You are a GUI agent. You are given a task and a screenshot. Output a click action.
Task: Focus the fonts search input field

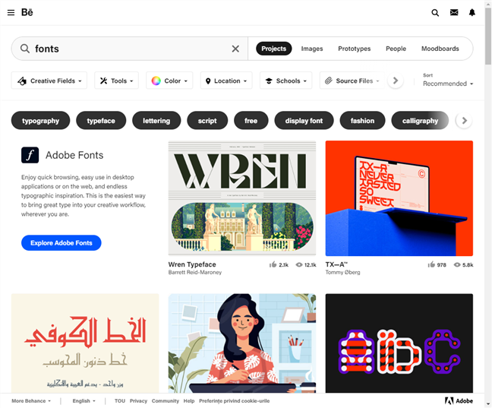pos(130,49)
